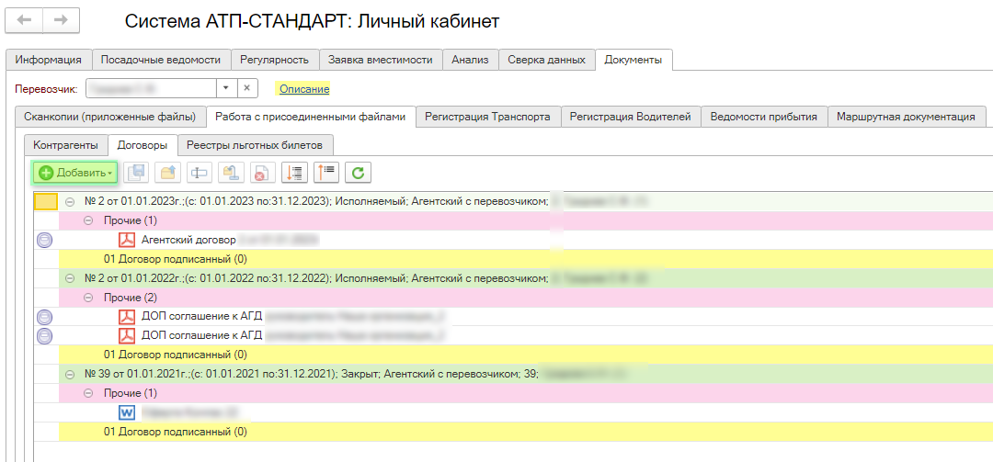Click the open folder toolbar icon
This screenshot has height=462, width=993.
[169, 173]
